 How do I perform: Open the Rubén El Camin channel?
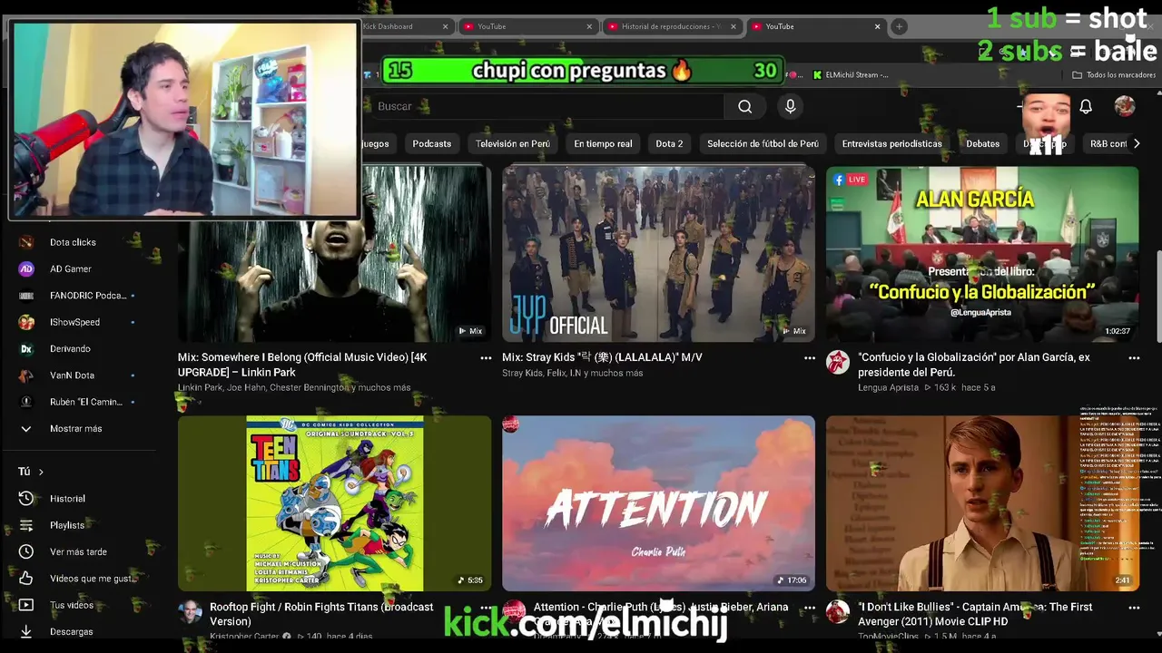click(85, 402)
